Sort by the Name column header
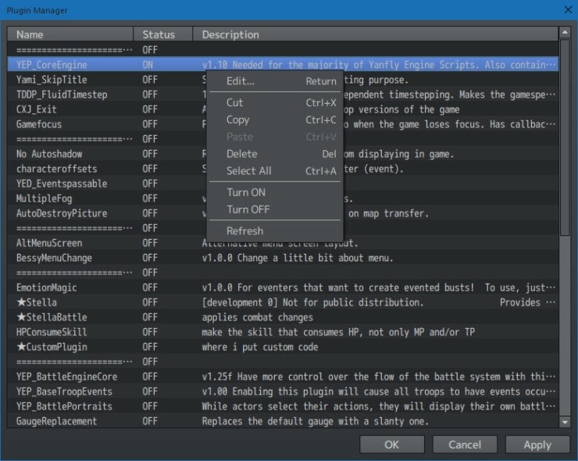The height and width of the screenshot is (461, 578). 72,34
